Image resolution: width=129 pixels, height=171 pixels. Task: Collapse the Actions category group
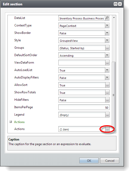[10, 122]
